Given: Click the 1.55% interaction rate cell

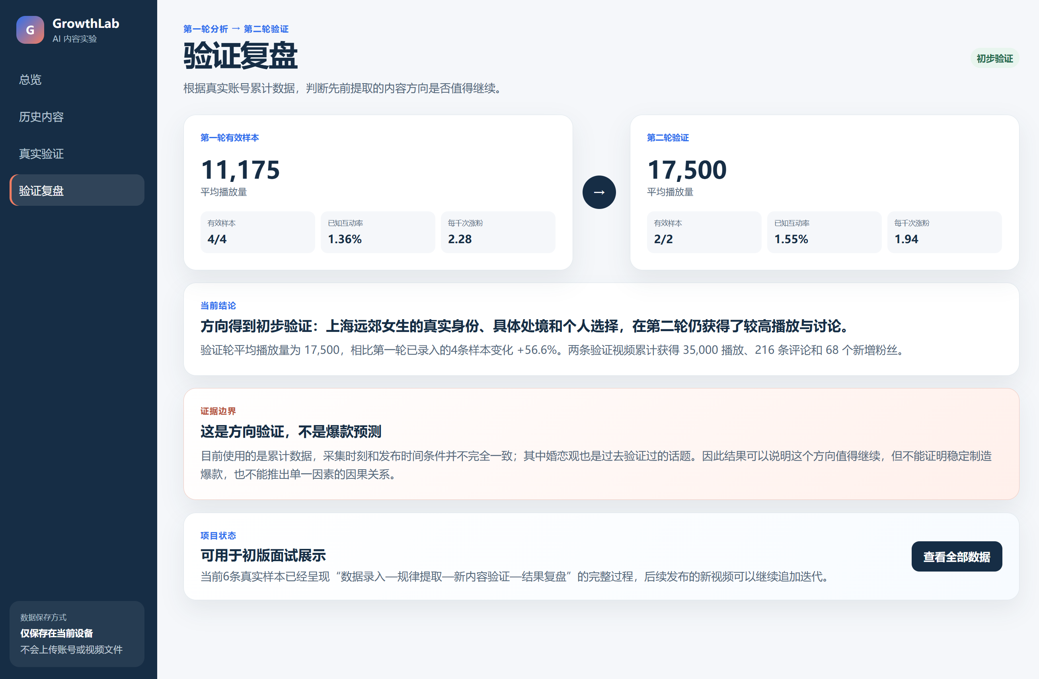Looking at the screenshot, I should [824, 232].
